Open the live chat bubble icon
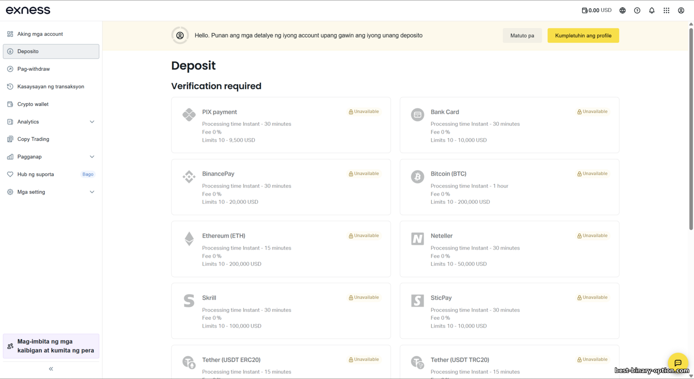The width and height of the screenshot is (694, 379). [x=678, y=363]
